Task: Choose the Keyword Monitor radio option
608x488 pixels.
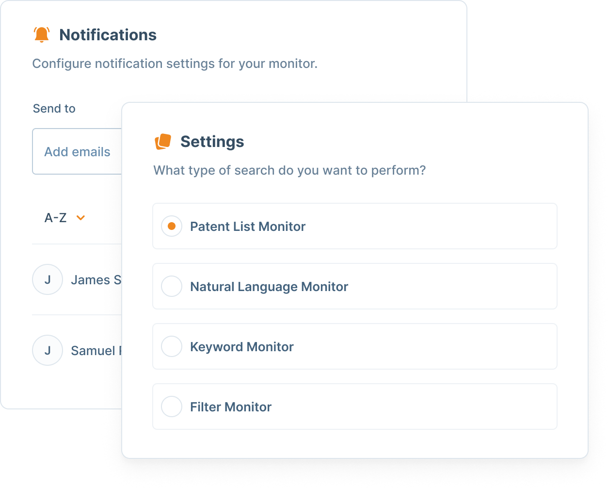Action: coord(171,346)
